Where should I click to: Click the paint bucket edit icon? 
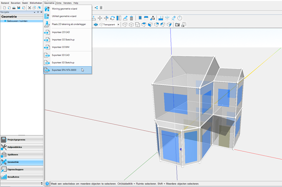click(x=125, y=18)
